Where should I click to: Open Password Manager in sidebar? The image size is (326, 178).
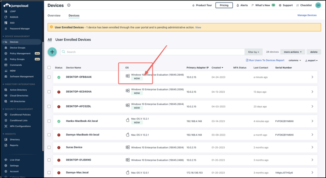tap(20, 29)
